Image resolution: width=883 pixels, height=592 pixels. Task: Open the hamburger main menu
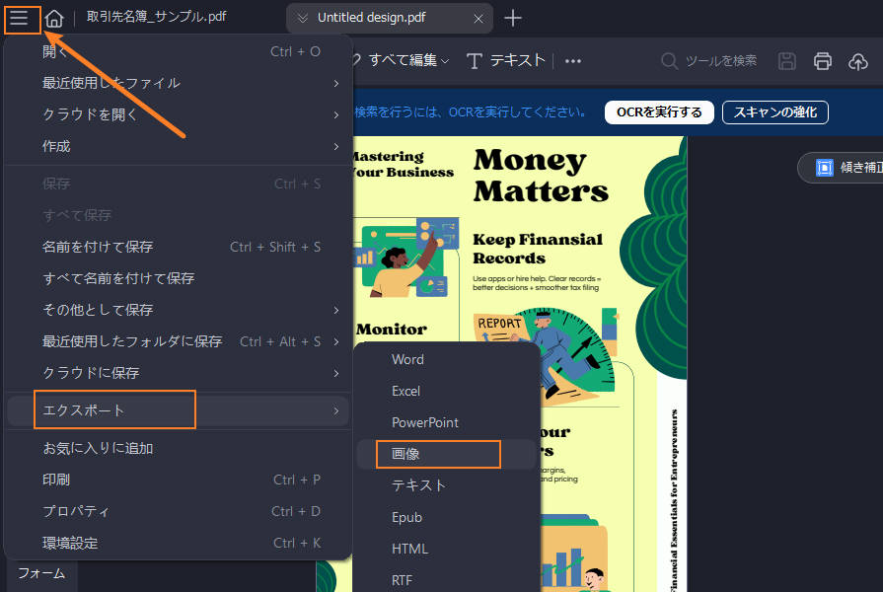21,18
